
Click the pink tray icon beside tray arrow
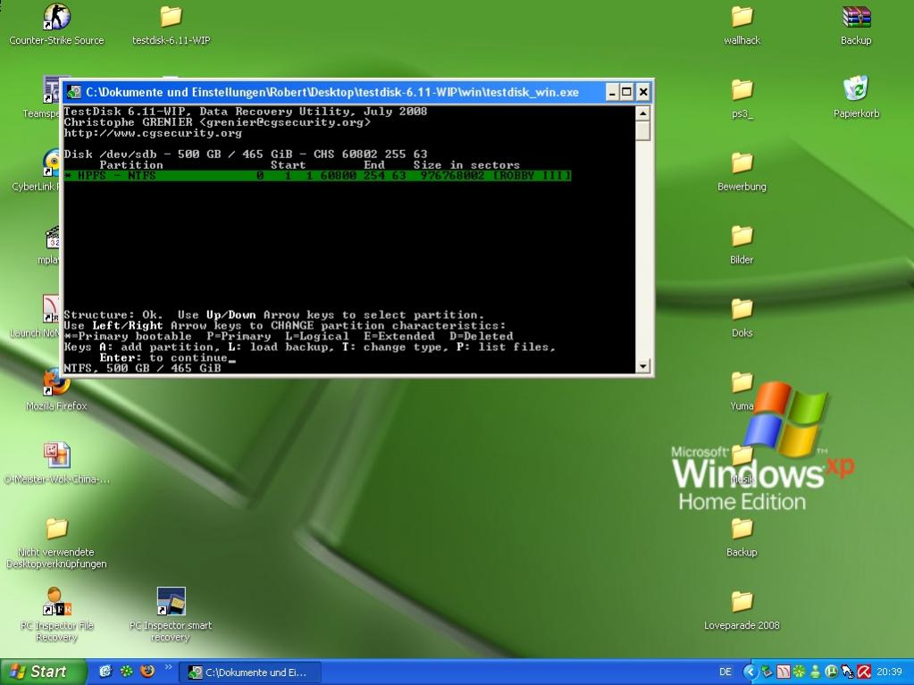784,672
